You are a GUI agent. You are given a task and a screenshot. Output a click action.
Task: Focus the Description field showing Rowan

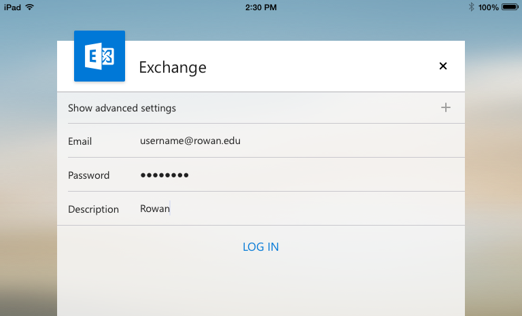pos(155,209)
